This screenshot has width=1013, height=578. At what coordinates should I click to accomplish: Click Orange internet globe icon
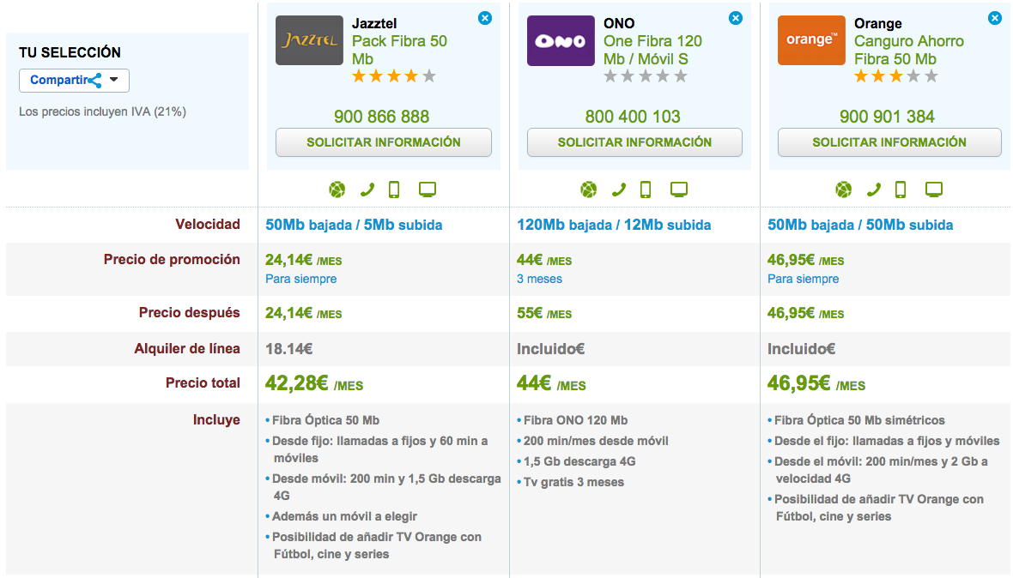pos(844,189)
